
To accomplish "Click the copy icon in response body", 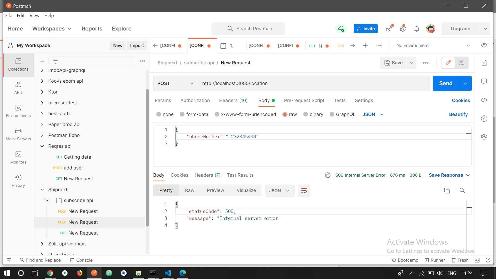I will click(x=447, y=190).
